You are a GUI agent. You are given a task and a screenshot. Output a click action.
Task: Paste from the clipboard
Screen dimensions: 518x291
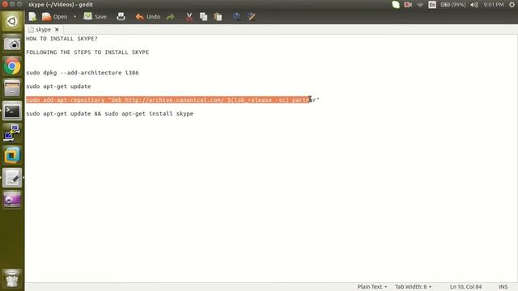coord(218,17)
